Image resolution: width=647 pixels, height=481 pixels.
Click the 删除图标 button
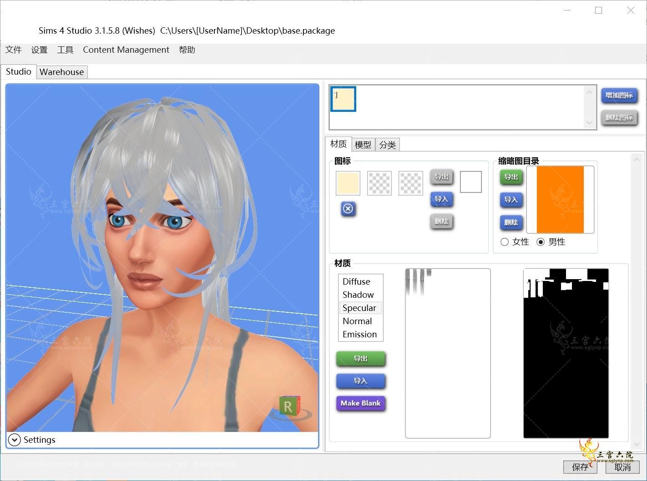pos(619,118)
